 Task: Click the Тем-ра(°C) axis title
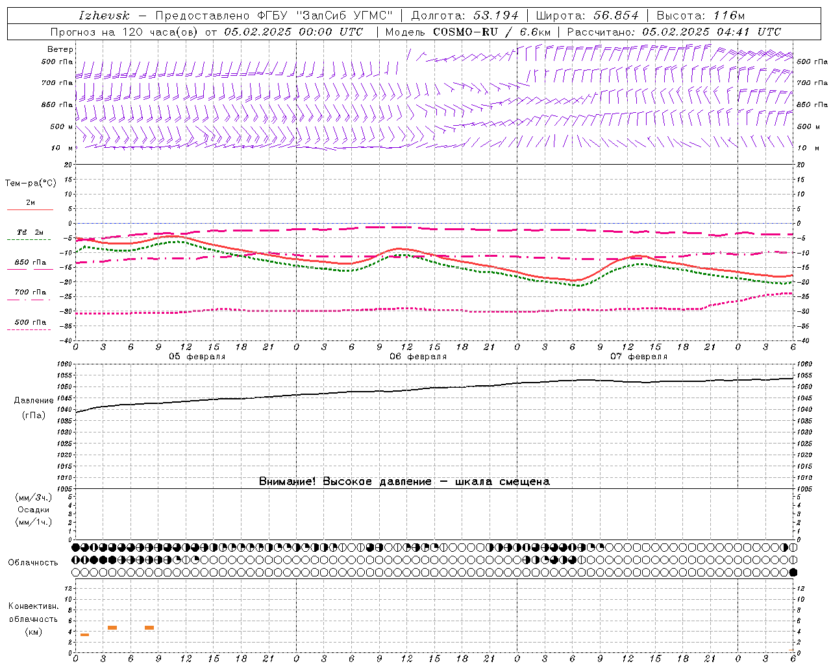[x=31, y=184]
